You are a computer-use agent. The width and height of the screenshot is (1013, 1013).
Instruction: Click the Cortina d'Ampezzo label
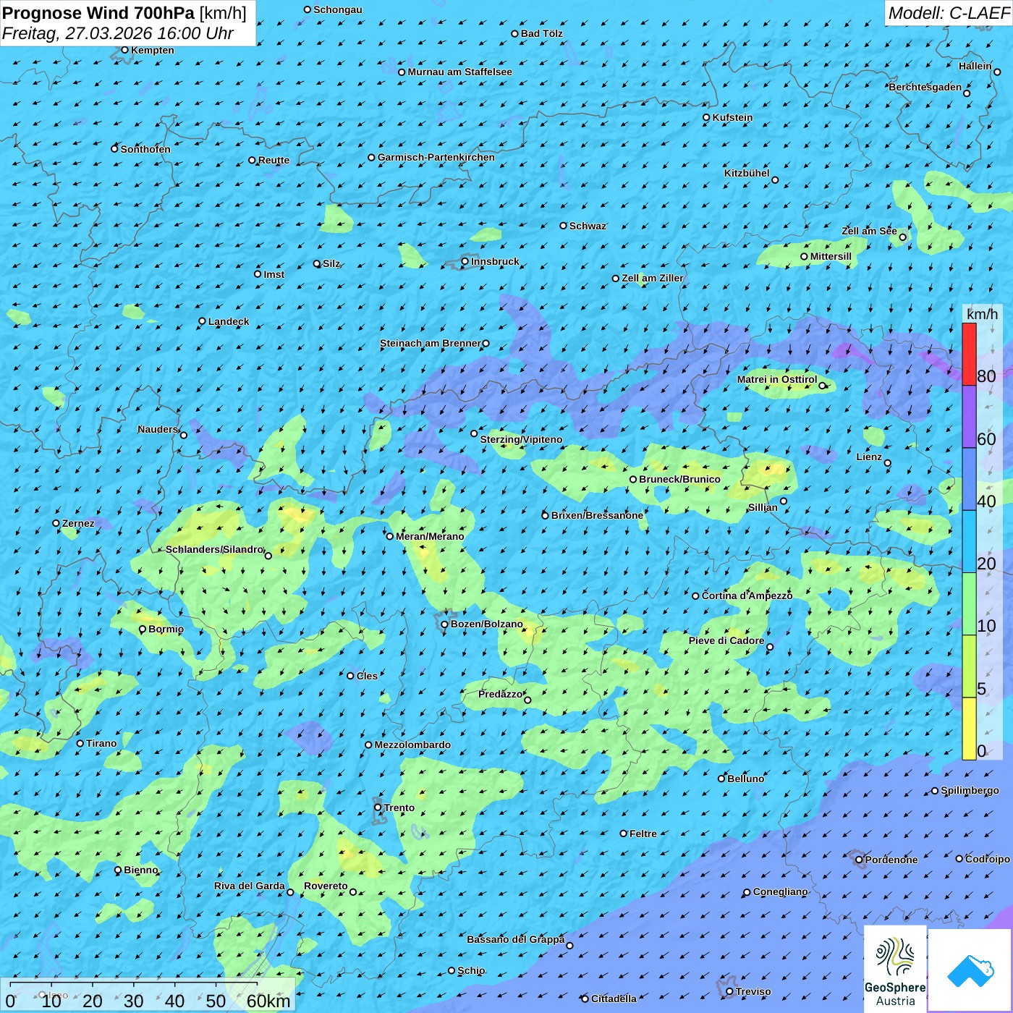[x=747, y=595]
